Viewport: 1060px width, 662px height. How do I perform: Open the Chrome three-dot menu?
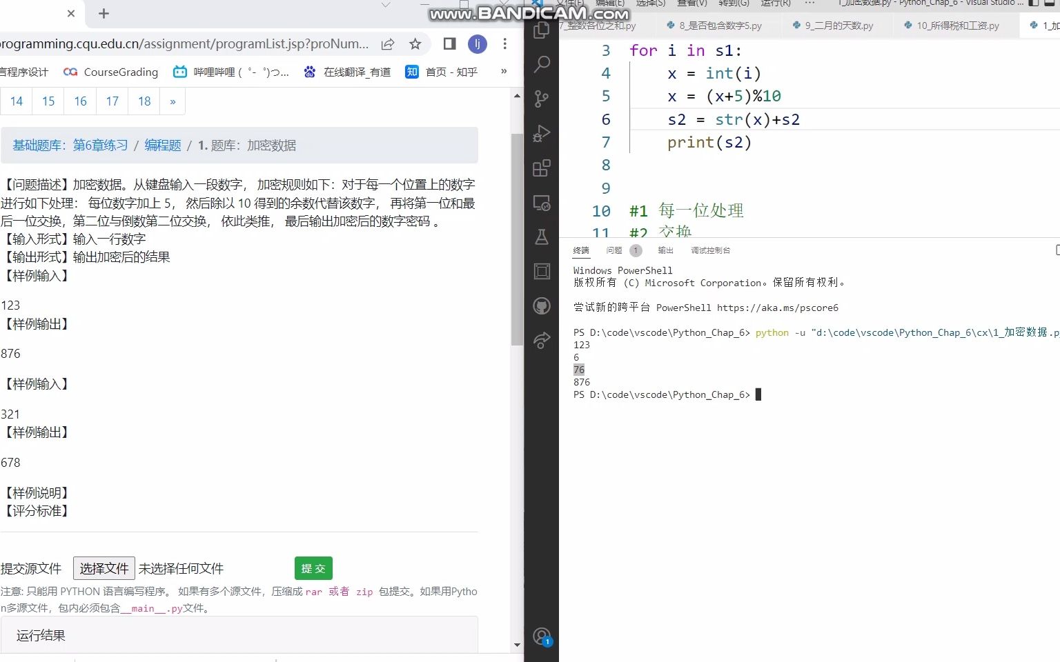click(505, 44)
